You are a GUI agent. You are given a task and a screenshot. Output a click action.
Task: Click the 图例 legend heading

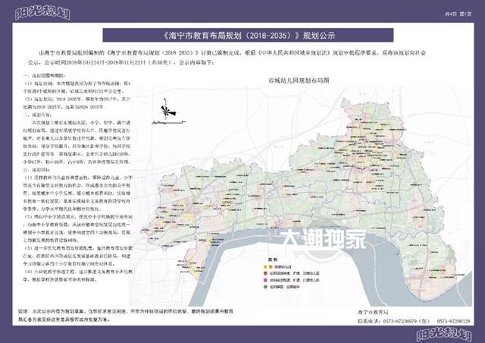point(273,260)
